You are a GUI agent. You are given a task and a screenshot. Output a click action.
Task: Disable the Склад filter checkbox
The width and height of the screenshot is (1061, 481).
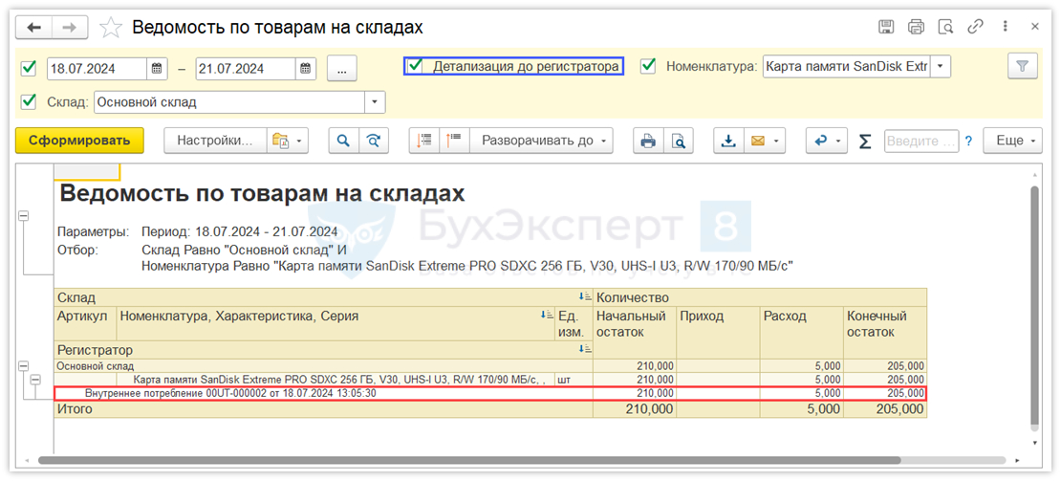29,101
